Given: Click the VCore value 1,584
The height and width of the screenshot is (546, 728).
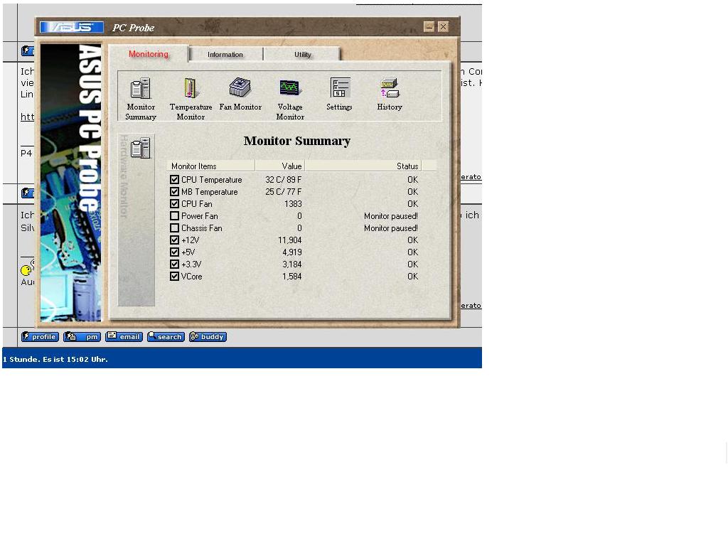Looking at the screenshot, I should pyautogui.click(x=292, y=277).
